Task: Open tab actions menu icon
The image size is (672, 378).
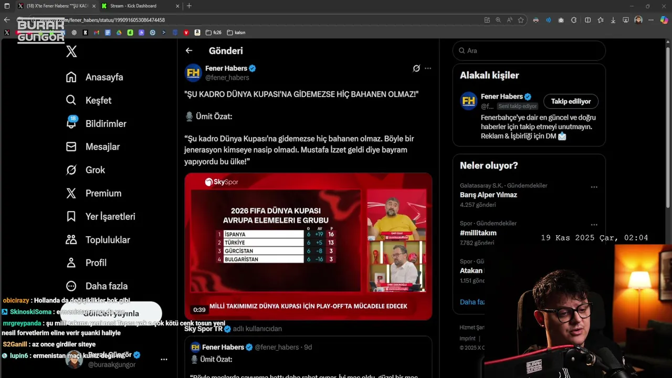Action: click(x=7, y=6)
